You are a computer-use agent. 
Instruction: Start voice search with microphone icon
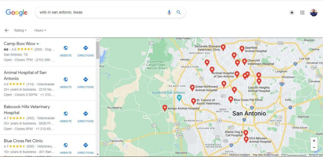pyautogui.click(x=169, y=12)
